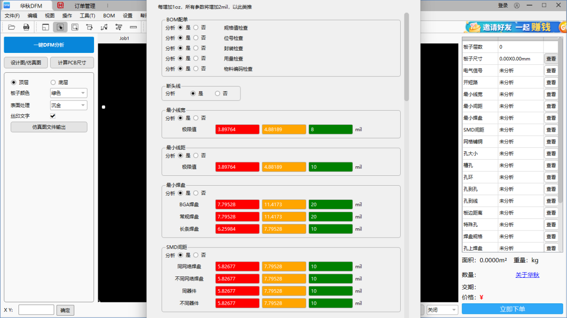Viewport: 567px width, 318px height.
Task: Click 仿真图文件输出 button
Action: (49, 127)
